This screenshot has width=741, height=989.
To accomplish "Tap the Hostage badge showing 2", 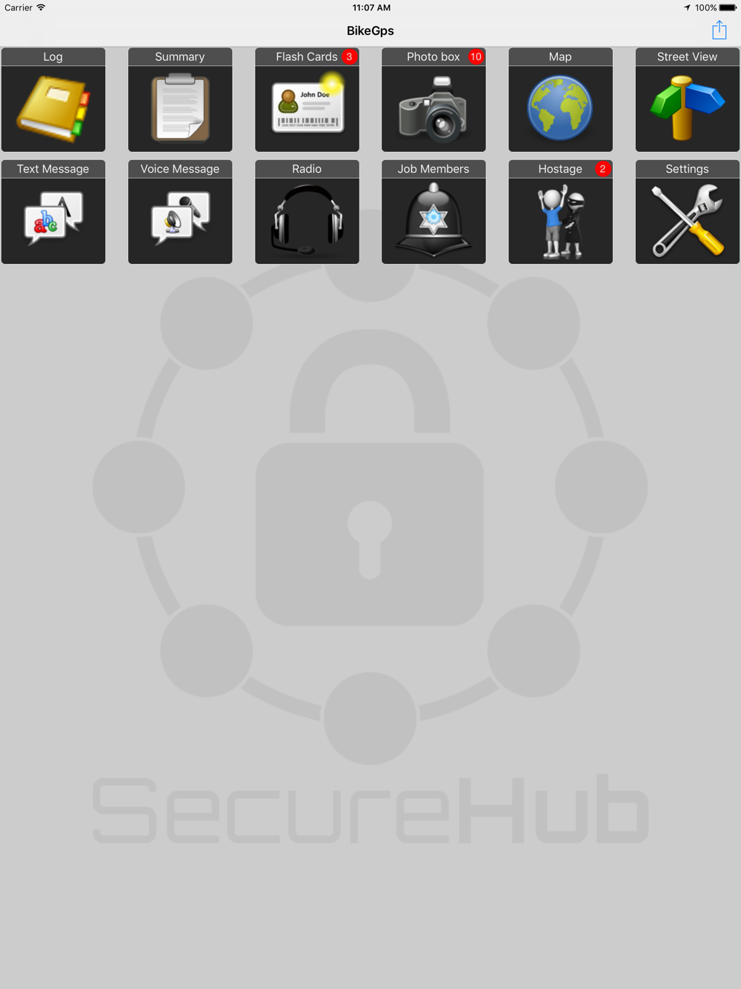I will coord(602,169).
